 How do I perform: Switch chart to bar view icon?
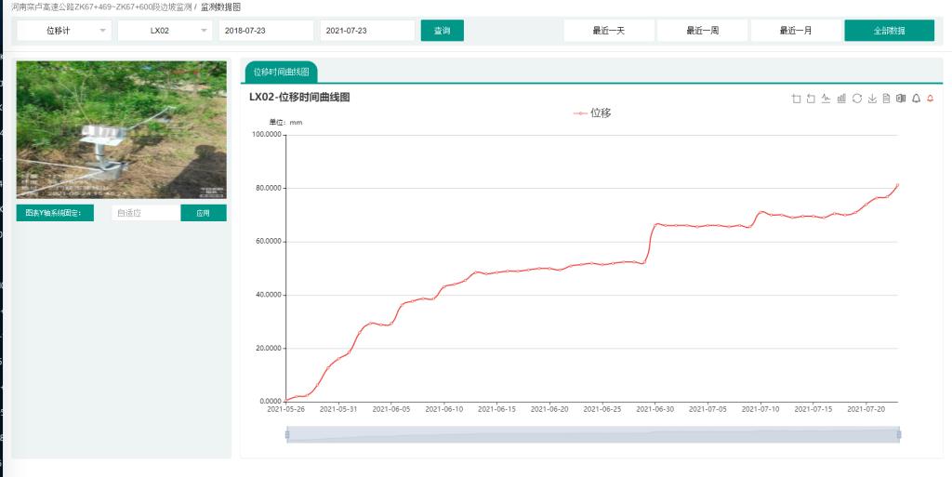coord(841,99)
